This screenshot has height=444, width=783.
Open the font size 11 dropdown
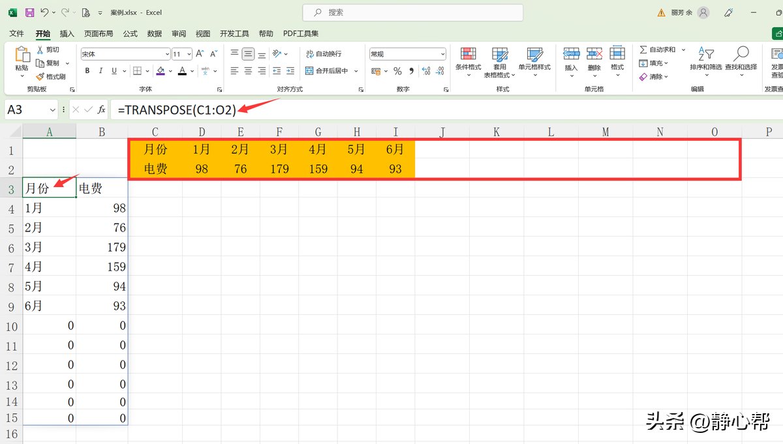[x=189, y=54]
